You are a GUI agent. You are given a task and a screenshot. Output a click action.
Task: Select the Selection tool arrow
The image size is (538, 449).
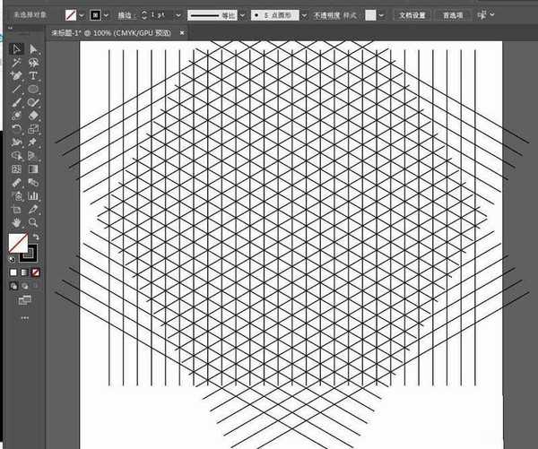pos(16,48)
